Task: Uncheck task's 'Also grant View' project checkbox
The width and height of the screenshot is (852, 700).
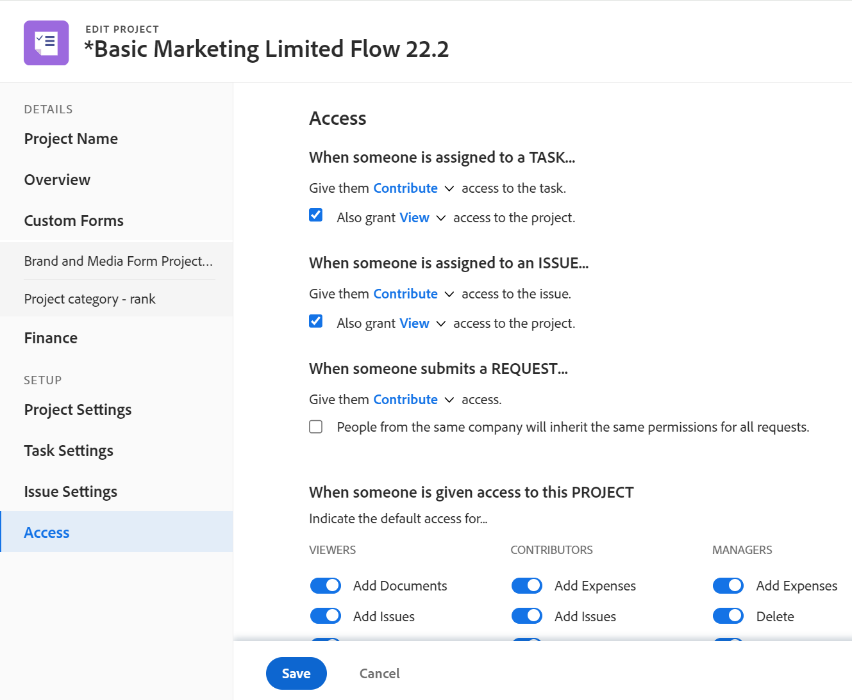Action: click(x=316, y=215)
